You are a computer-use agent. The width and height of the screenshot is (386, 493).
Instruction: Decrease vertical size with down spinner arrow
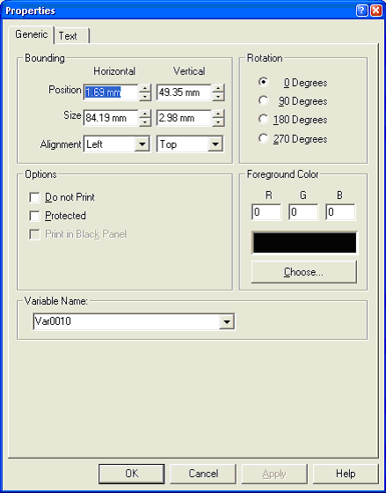pyautogui.click(x=218, y=122)
